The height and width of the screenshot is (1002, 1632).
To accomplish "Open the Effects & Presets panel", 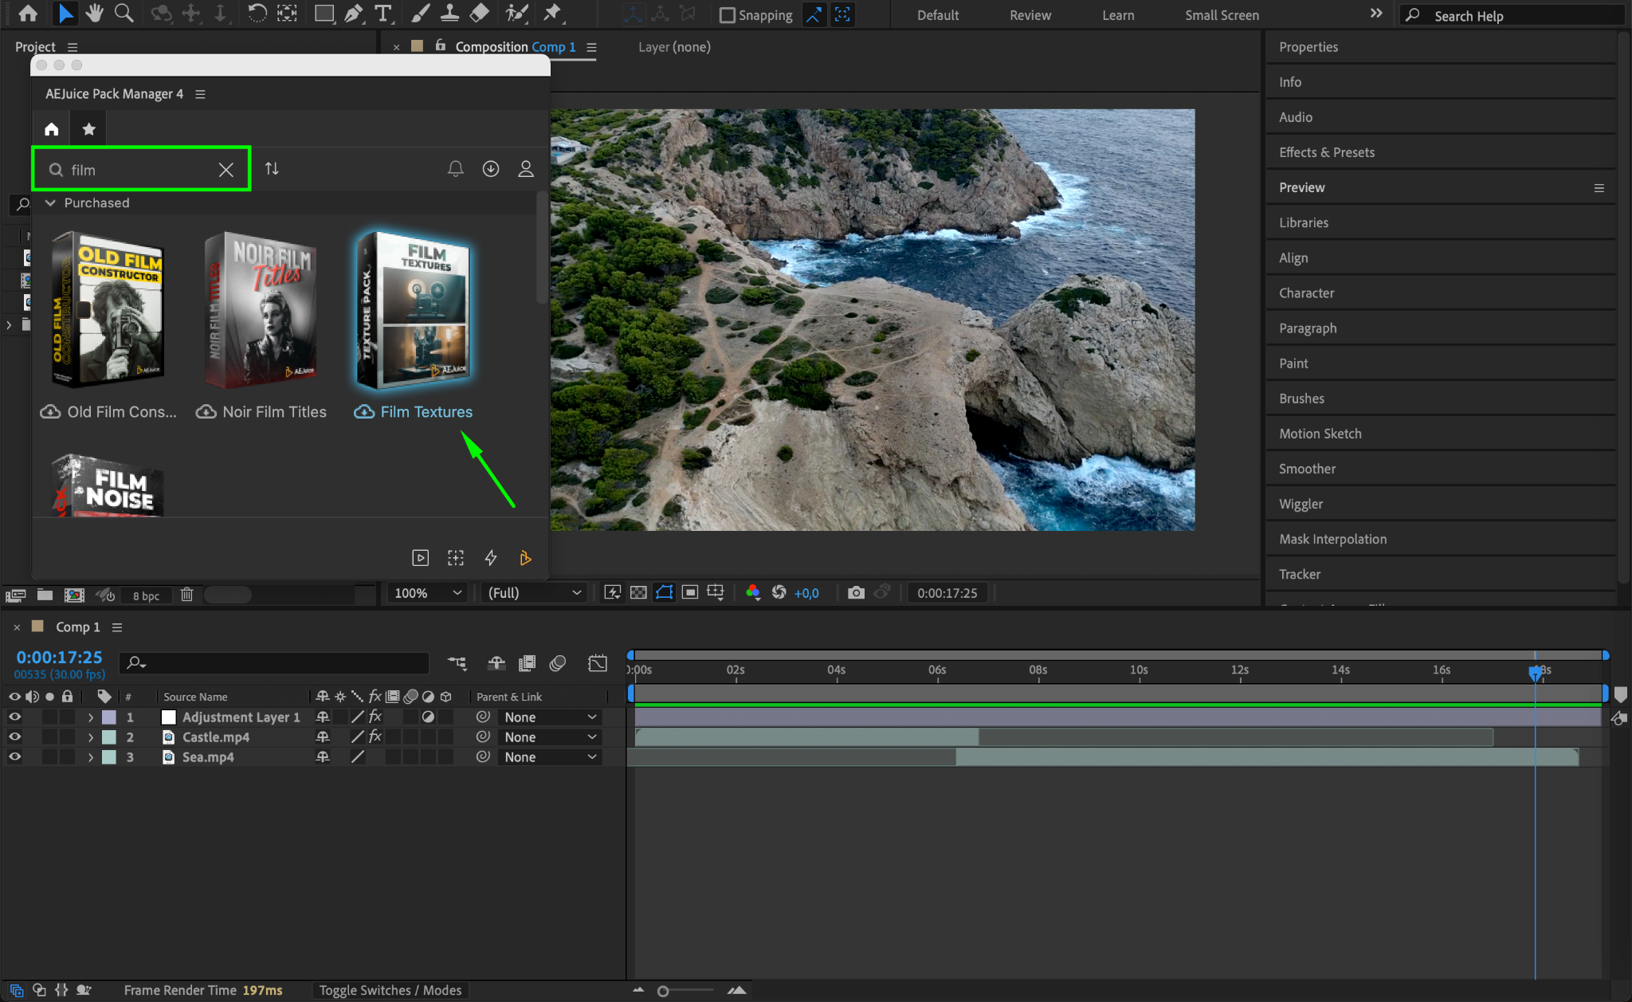I will click(1326, 152).
